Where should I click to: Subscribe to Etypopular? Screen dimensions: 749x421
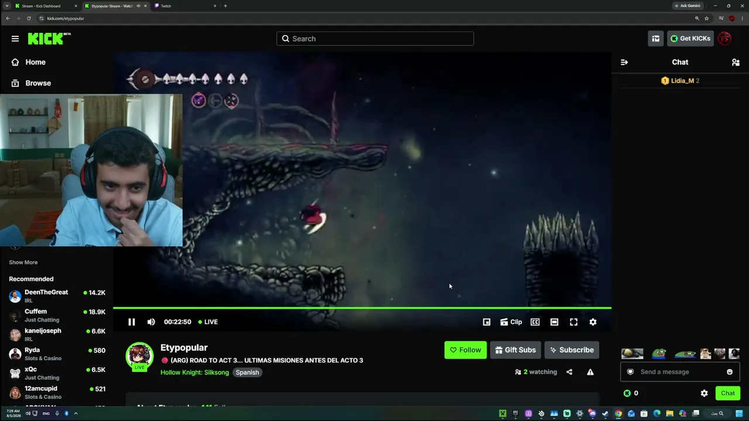click(571, 350)
